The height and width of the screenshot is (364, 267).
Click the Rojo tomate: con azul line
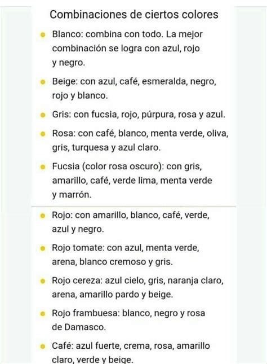(x=126, y=248)
